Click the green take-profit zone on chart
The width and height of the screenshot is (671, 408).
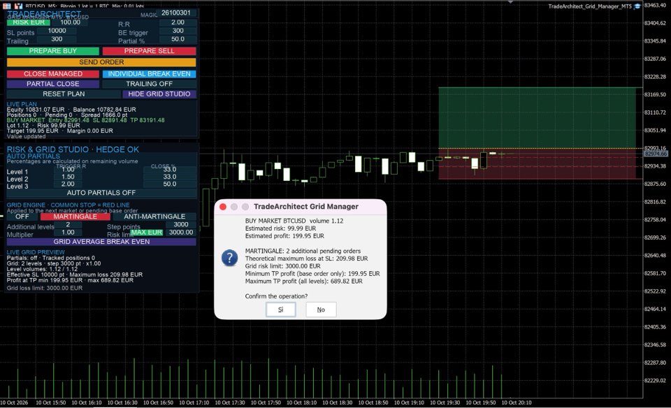(537, 117)
